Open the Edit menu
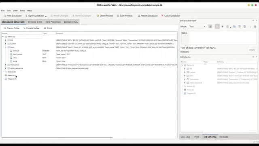The width and height of the screenshot is (259, 146). [x=8, y=11]
